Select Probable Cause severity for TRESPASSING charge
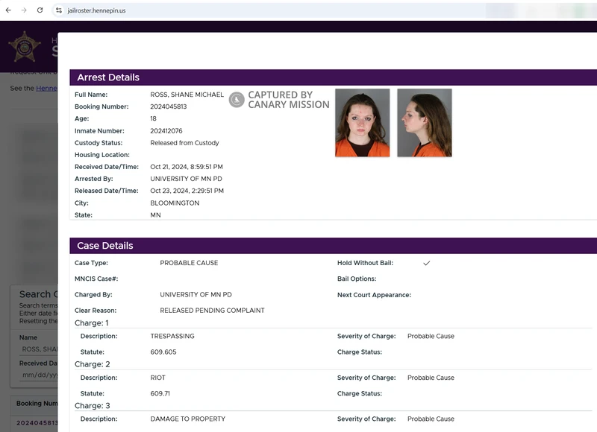The height and width of the screenshot is (432, 597). pos(431,336)
